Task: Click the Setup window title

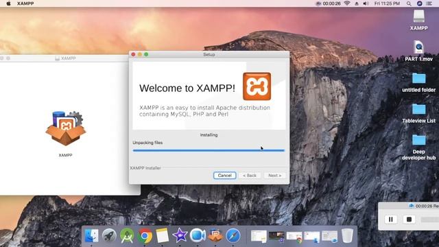Action: [x=209, y=54]
